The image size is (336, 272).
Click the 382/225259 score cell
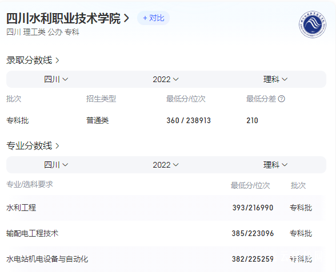(x=253, y=259)
